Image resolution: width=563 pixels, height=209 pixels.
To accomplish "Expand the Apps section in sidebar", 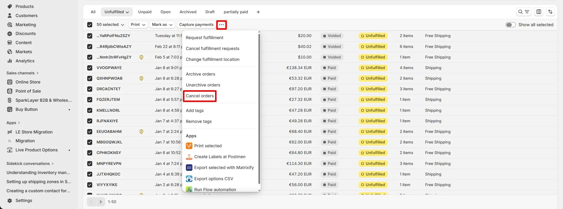I will click(13, 123).
